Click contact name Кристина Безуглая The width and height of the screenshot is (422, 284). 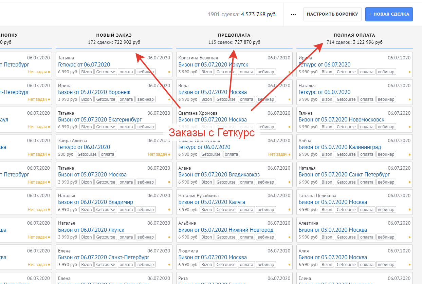(198, 58)
